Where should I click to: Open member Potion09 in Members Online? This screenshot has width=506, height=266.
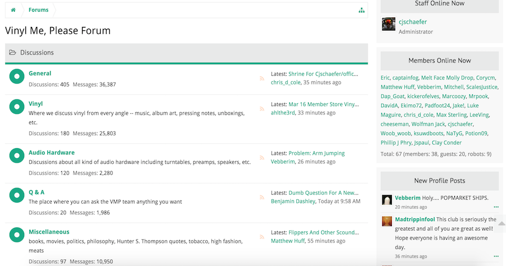476,134
